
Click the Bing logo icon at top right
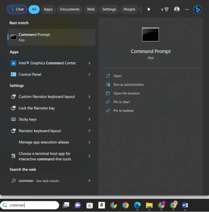point(198,9)
